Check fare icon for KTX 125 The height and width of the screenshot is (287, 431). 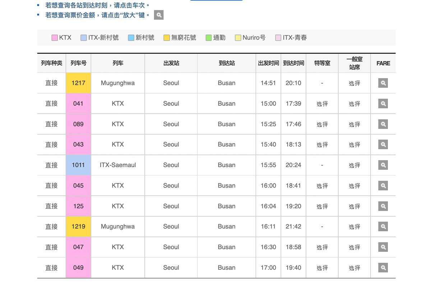click(x=383, y=206)
